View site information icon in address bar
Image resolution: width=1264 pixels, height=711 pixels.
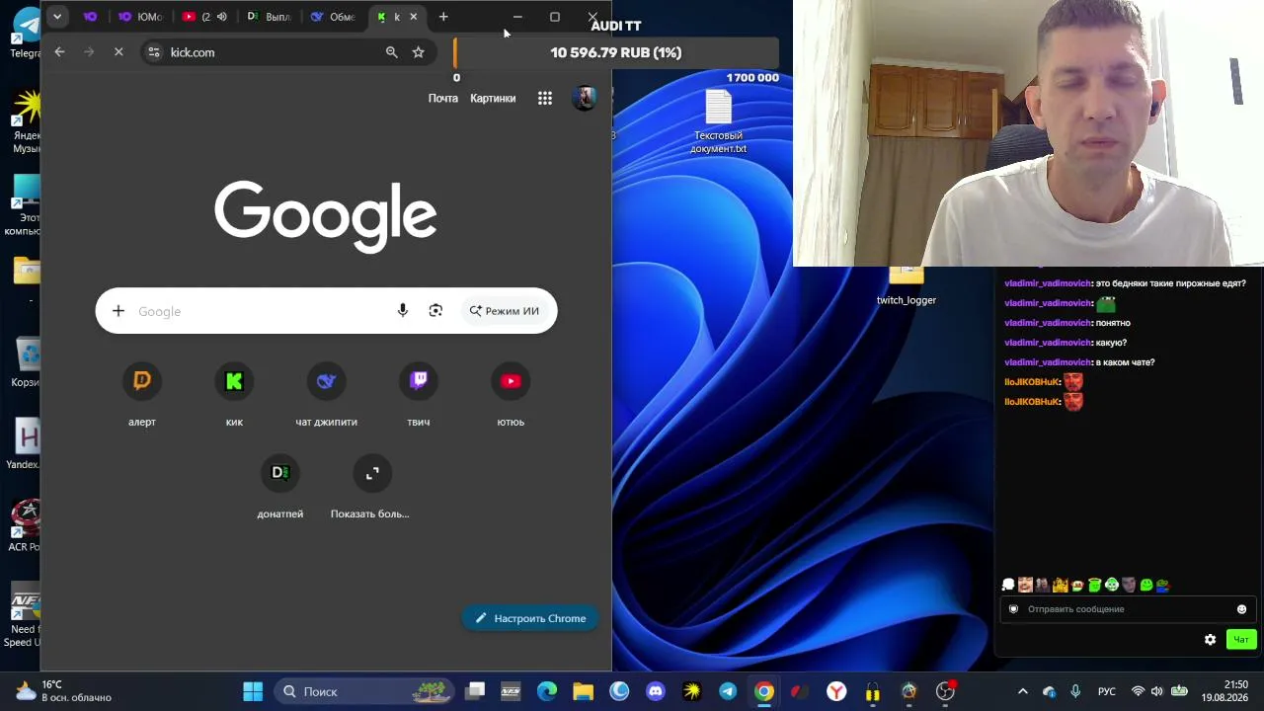(153, 52)
